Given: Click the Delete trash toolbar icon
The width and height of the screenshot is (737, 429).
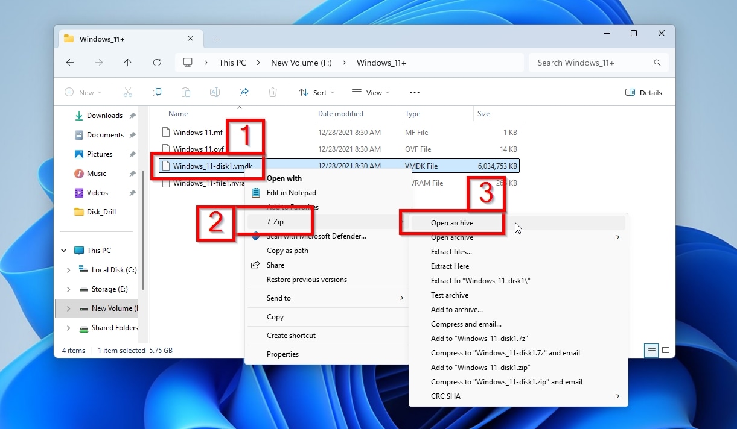Looking at the screenshot, I should [273, 92].
